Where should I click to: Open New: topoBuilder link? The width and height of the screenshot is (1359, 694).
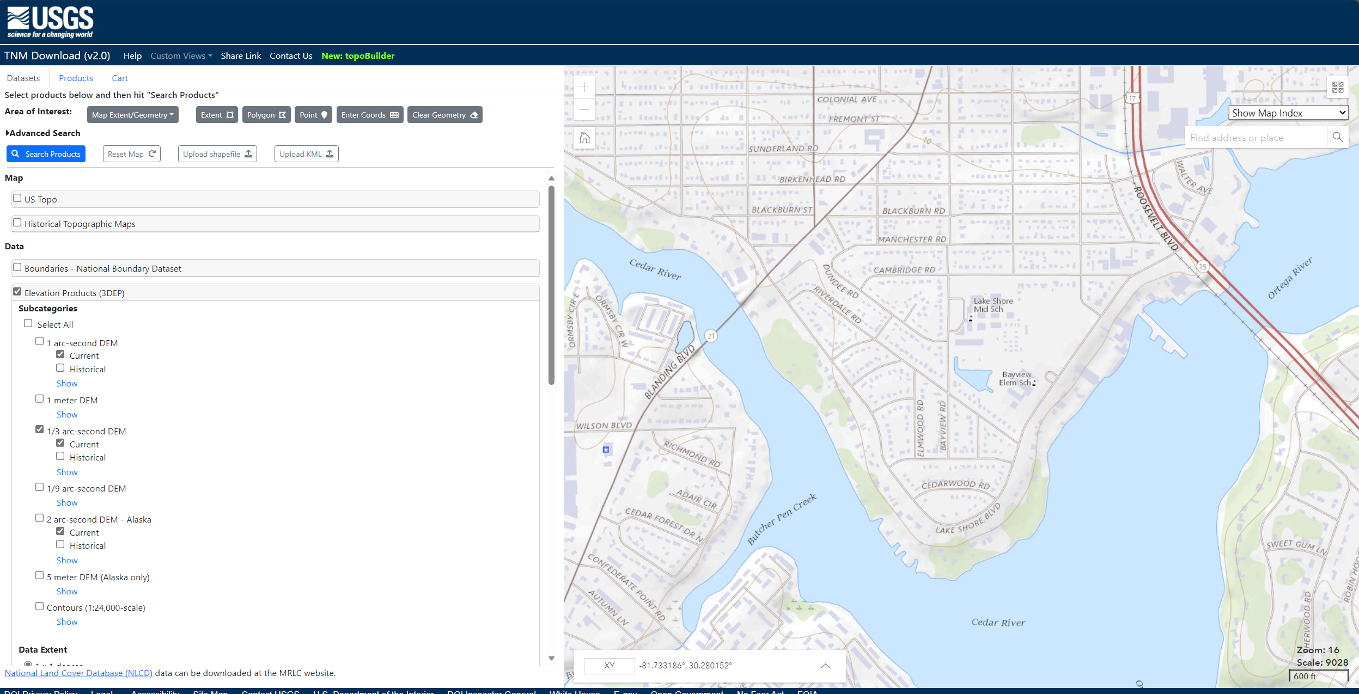click(x=358, y=56)
